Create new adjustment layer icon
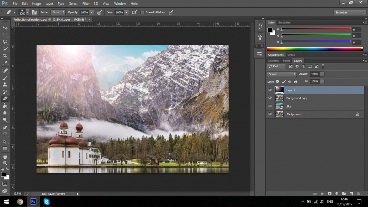The width and height of the screenshot is (368, 207). (337, 194)
